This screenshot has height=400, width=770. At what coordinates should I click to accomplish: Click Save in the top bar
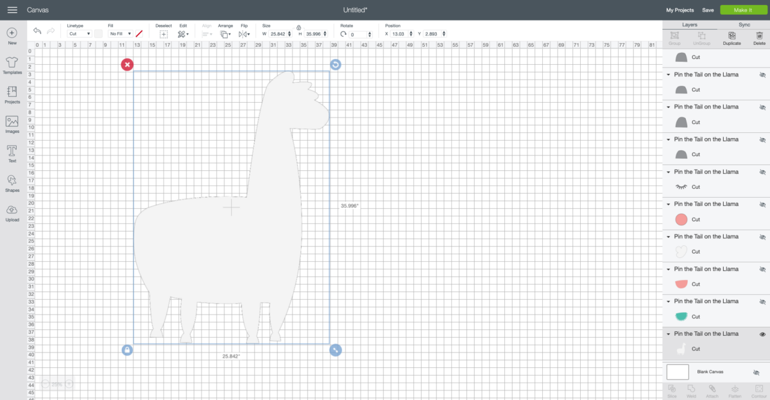coord(708,10)
